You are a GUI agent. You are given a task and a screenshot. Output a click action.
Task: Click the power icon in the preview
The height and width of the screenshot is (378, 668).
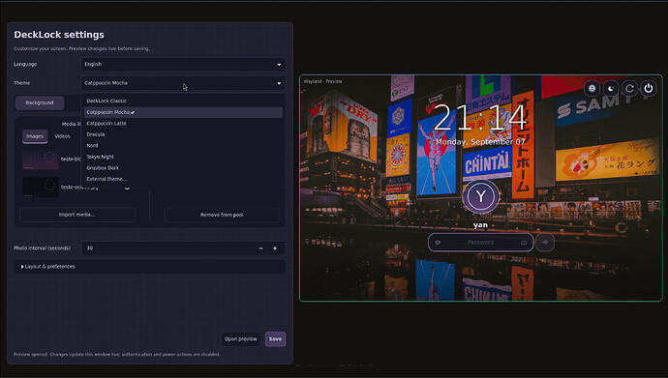tap(649, 88)
